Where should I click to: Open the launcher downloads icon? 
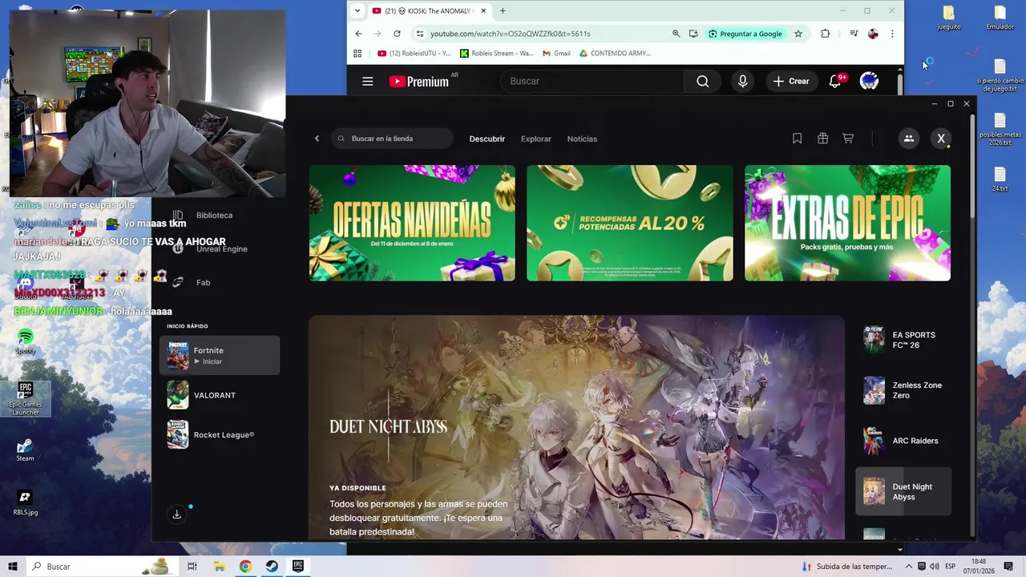pyautogui.click(x=176, y=514)
